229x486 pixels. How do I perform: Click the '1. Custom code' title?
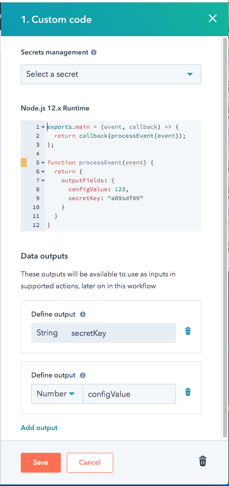(56, 19)
